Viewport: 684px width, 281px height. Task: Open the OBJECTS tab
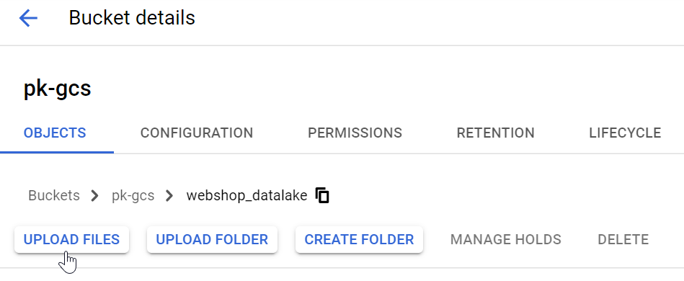pos(55,133)
